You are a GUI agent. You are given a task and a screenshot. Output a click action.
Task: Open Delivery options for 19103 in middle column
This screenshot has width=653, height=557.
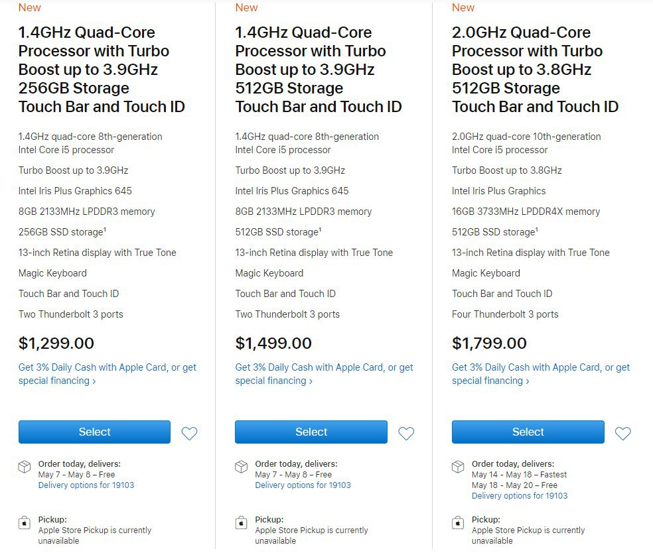point(303,485)
